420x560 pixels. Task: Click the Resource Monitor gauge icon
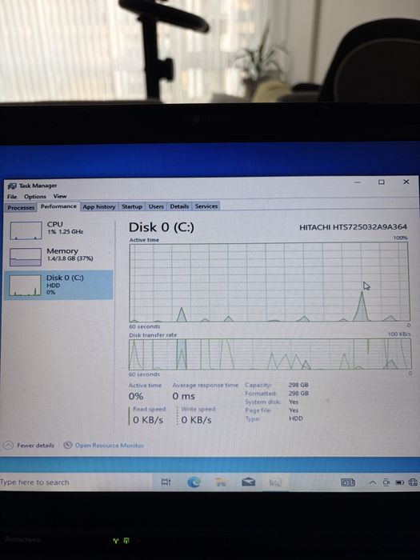[68, 445]
